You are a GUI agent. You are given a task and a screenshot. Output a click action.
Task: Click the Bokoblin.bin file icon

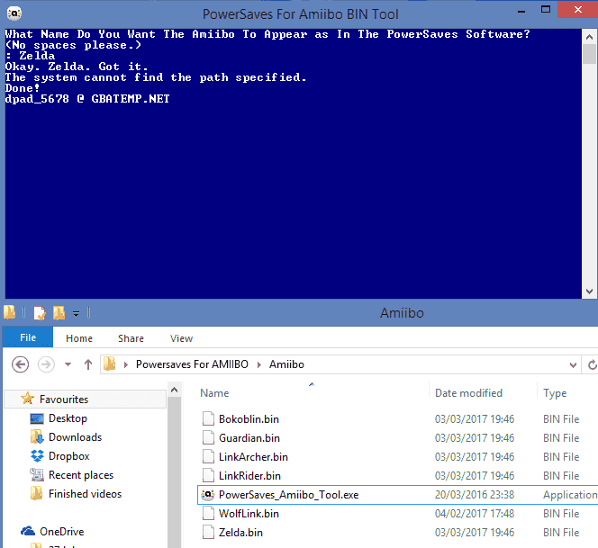click(x=208, y=418)
